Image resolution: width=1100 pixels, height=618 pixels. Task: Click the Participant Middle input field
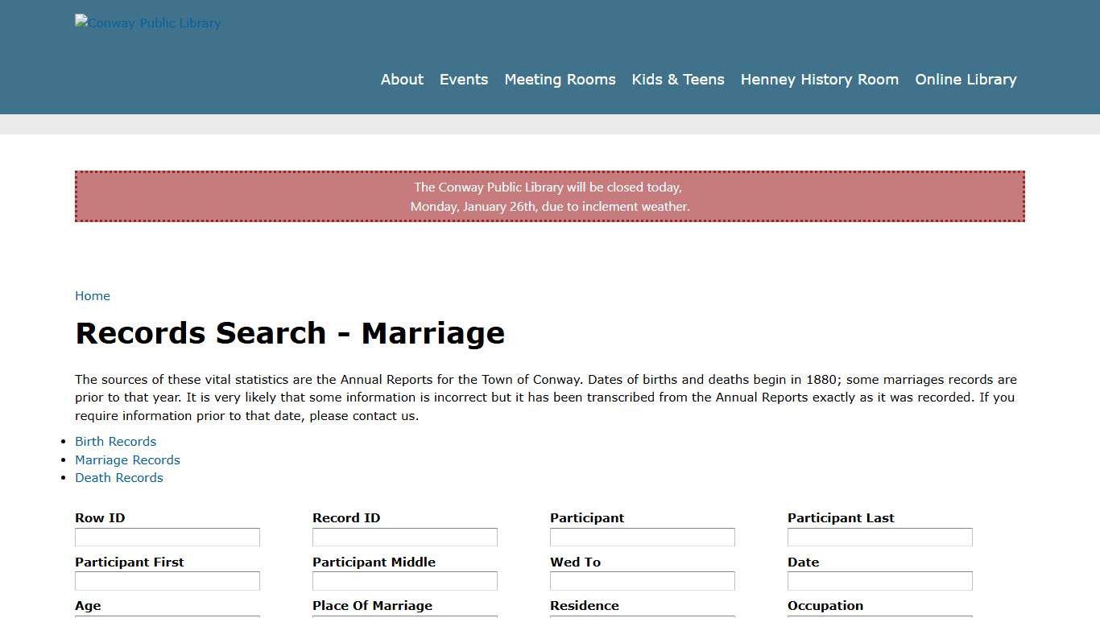coord(404,580)
